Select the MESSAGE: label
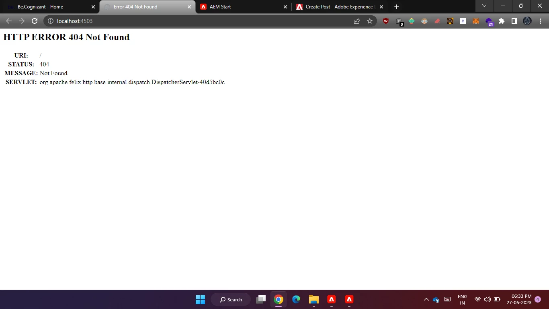This screenshot has width=549, height=309. [x=21, y=73]
